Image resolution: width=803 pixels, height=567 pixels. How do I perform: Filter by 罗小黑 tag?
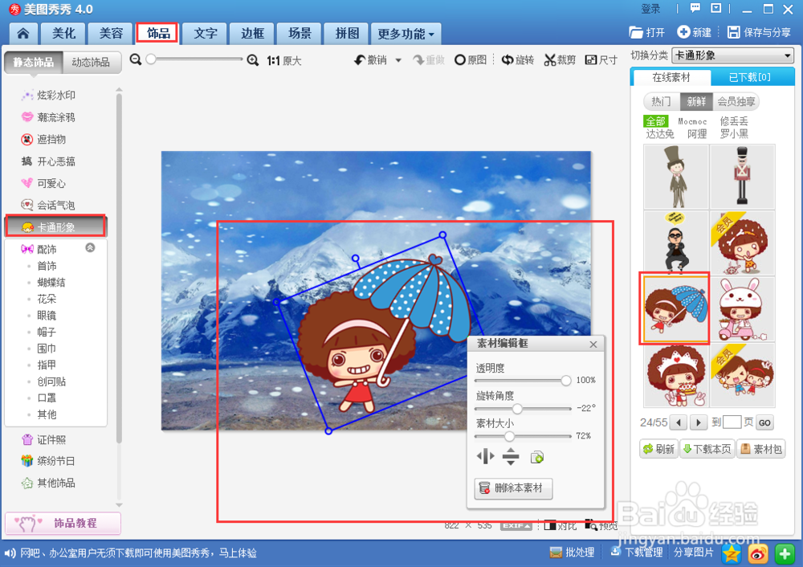point(734,134)
